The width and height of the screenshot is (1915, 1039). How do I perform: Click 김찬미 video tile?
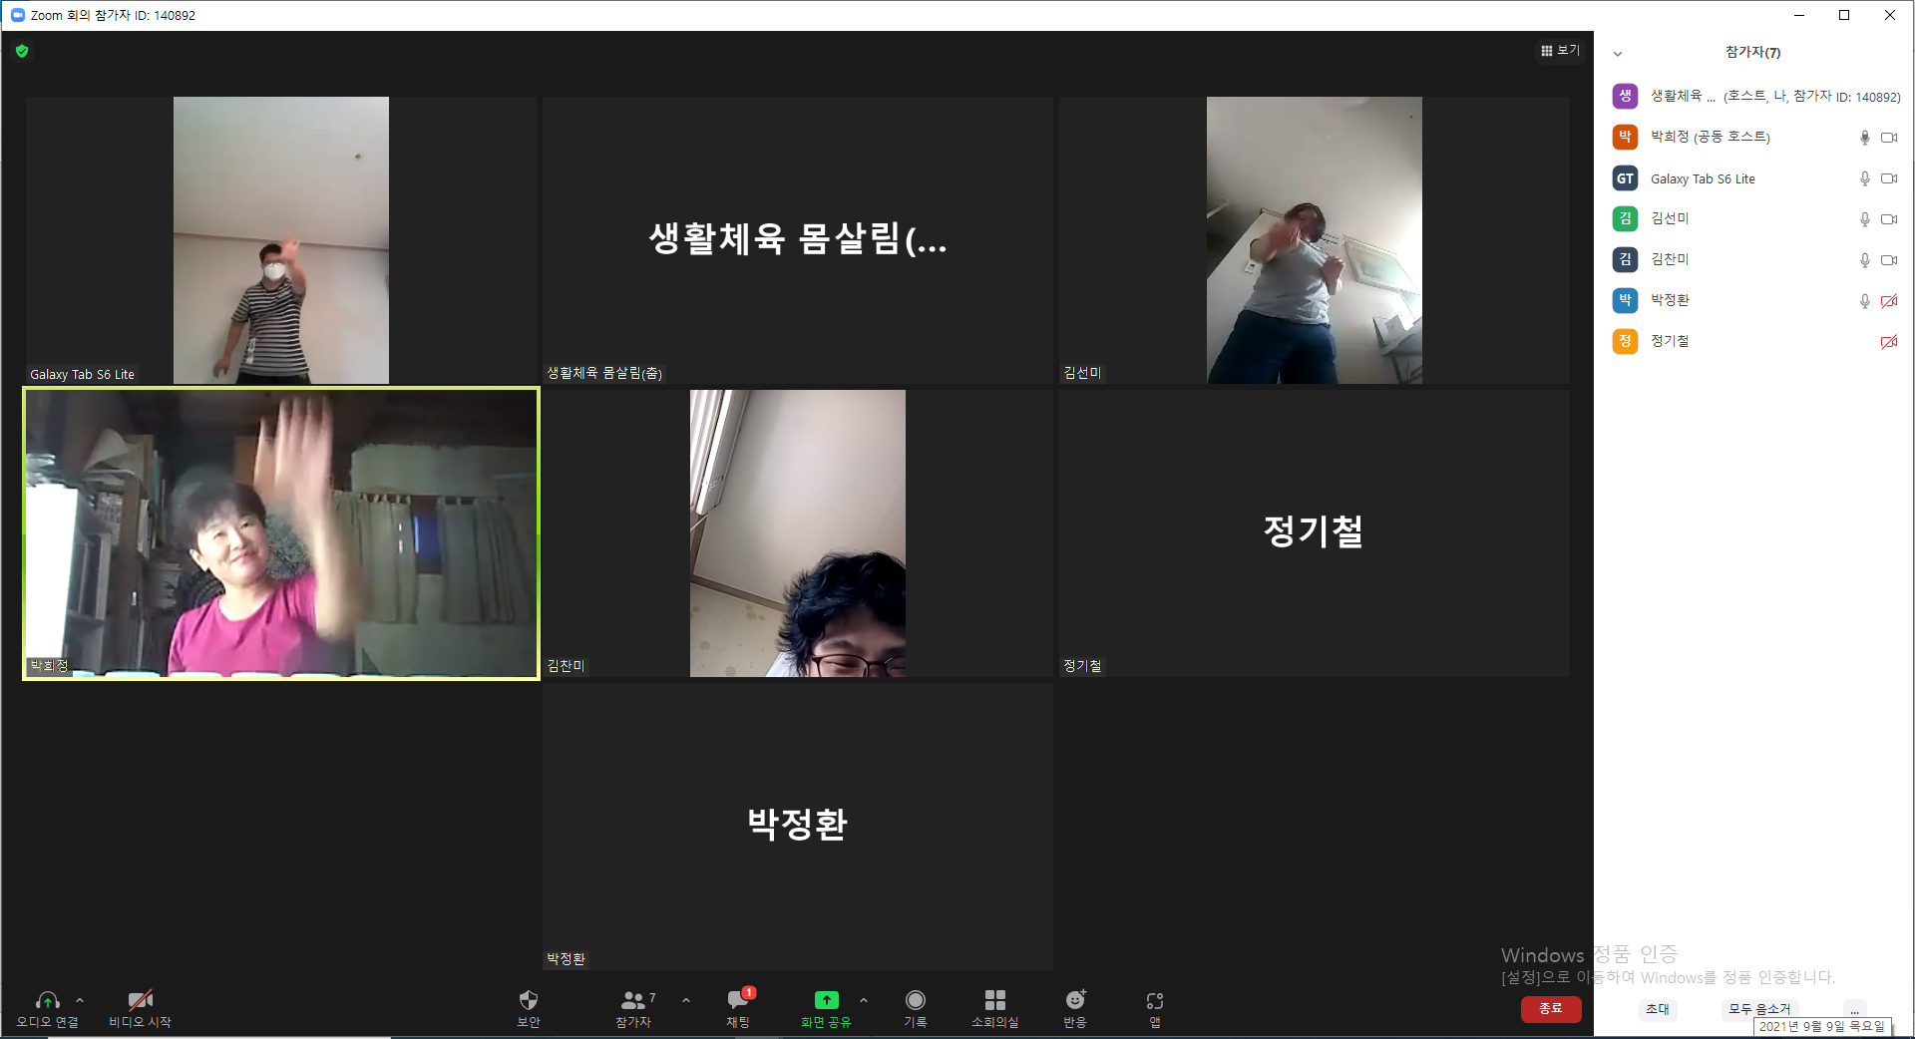(798, 533)
